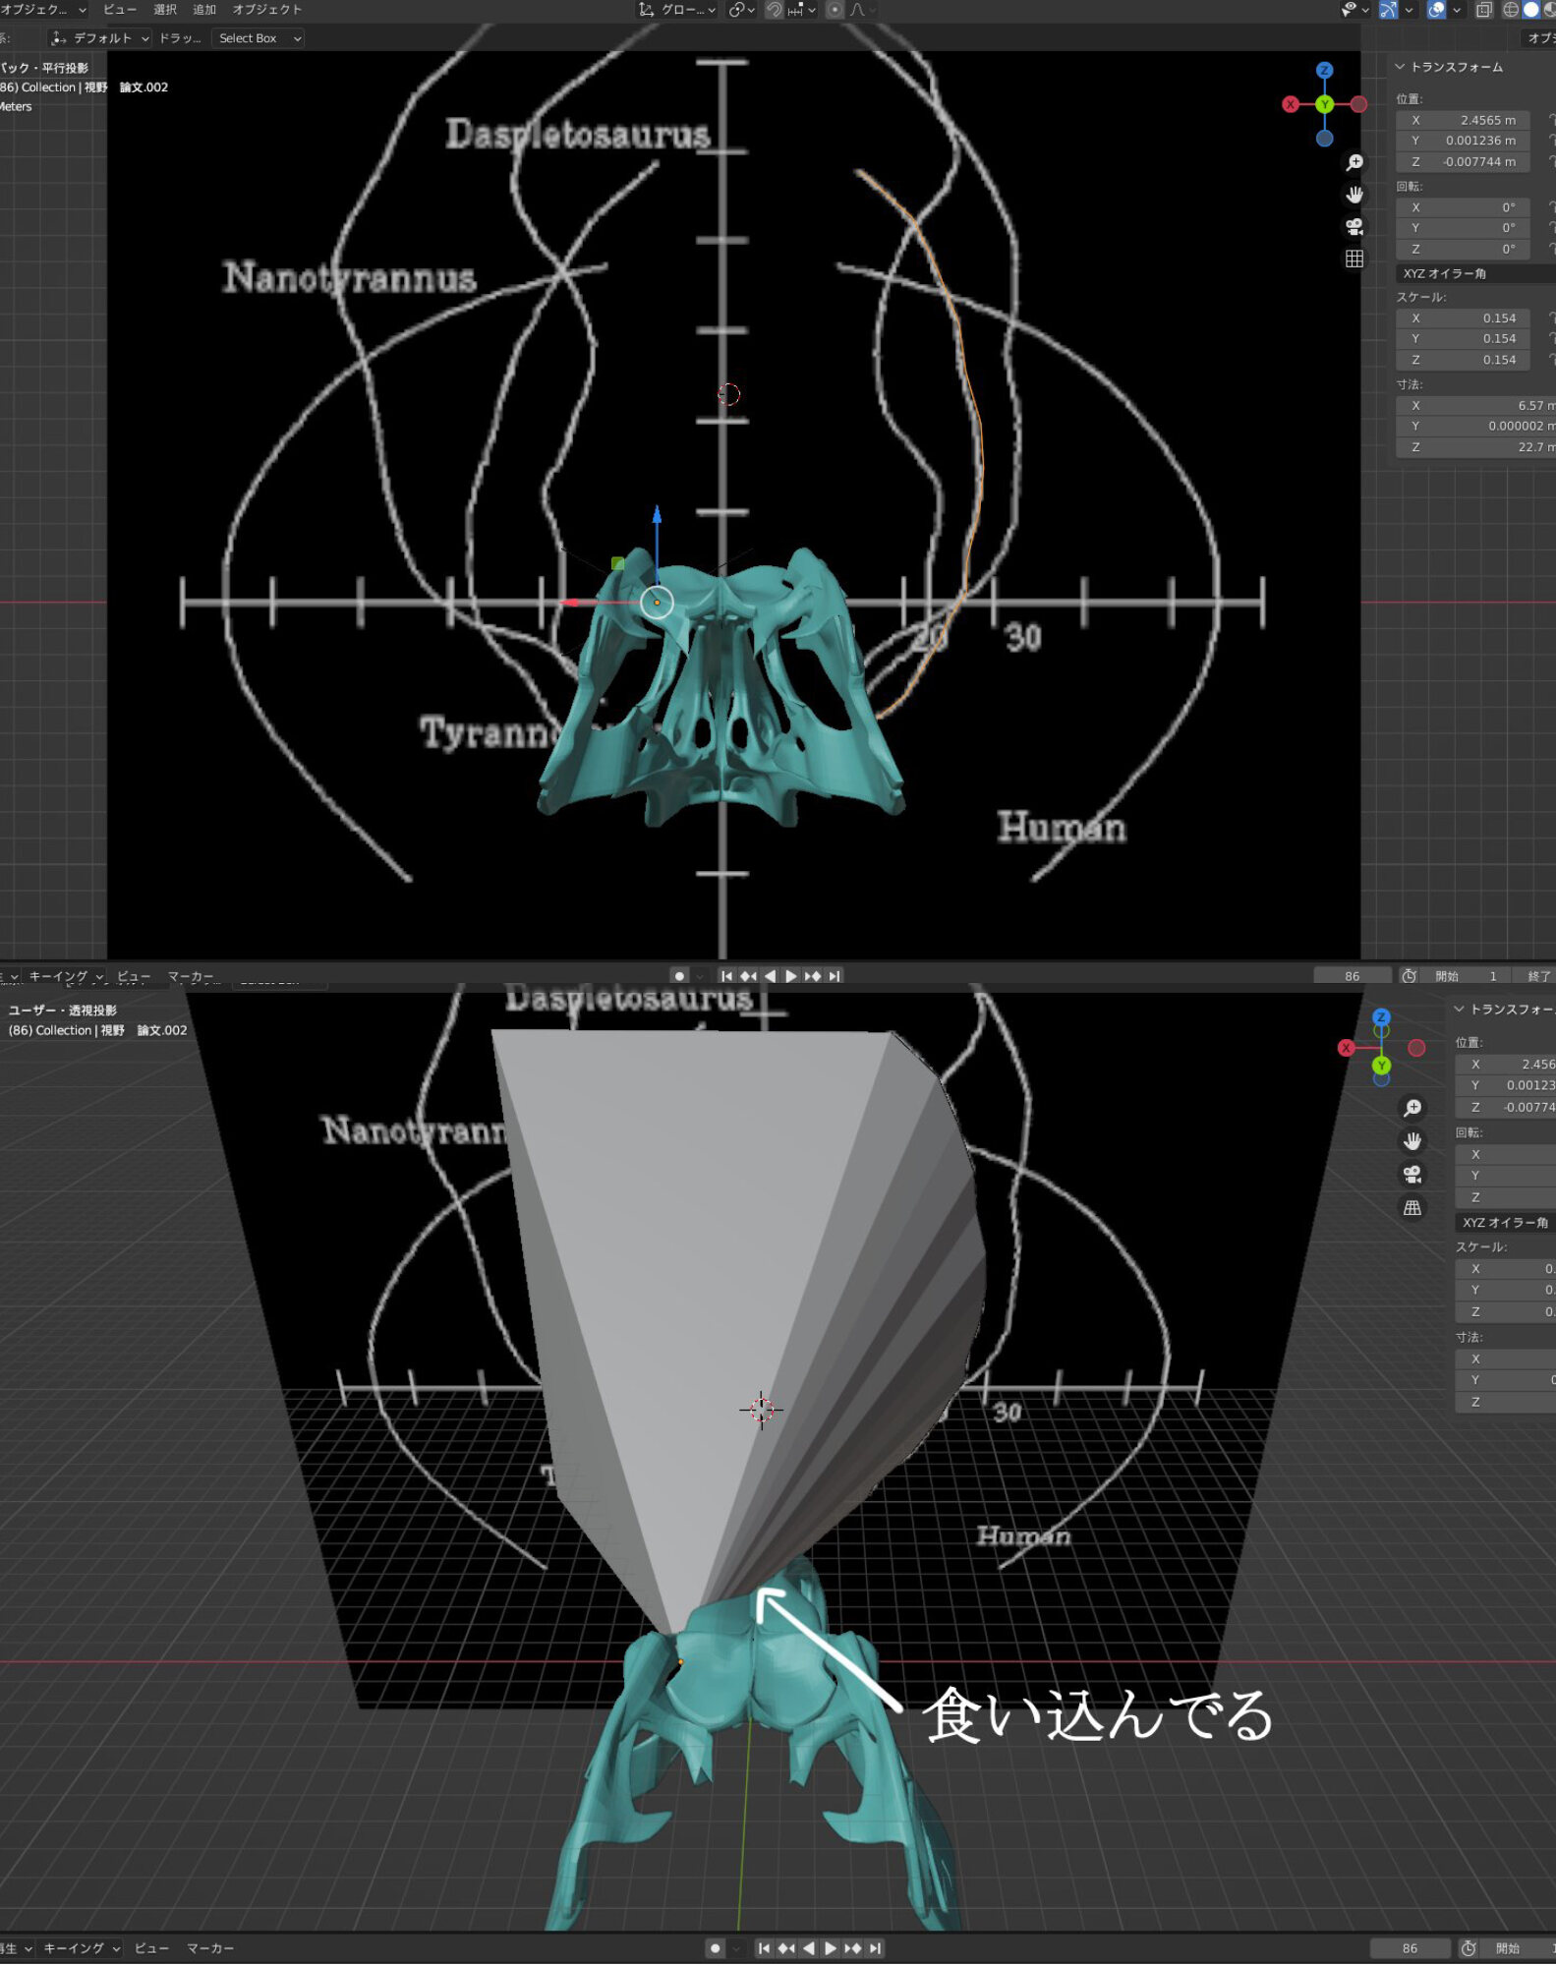Open the オブジェクト menu in top header

[x=266, y=10]
